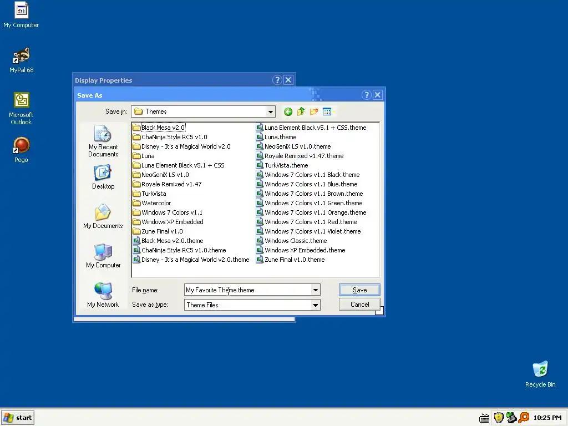This screenshot has height=426, width=568.
Task: Select Windows 7 Colors v1.1 Blue.theme
Action: point(307,184)
